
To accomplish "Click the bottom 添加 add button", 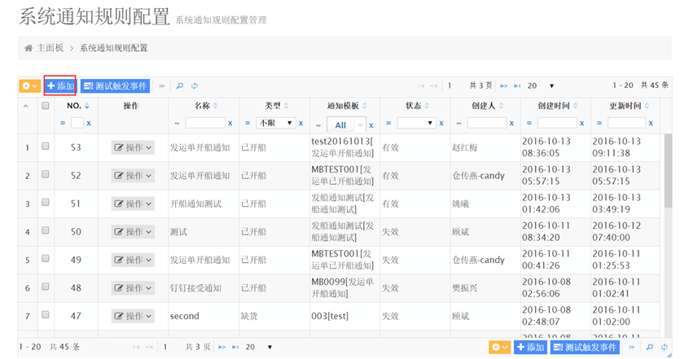I will (x=530, y=348).
